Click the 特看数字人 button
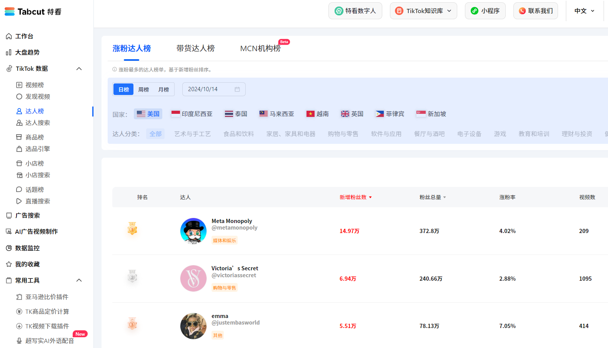 [355, 11]
